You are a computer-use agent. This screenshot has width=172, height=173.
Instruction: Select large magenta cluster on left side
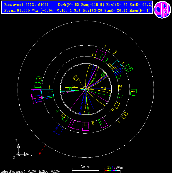pos(36,96)
